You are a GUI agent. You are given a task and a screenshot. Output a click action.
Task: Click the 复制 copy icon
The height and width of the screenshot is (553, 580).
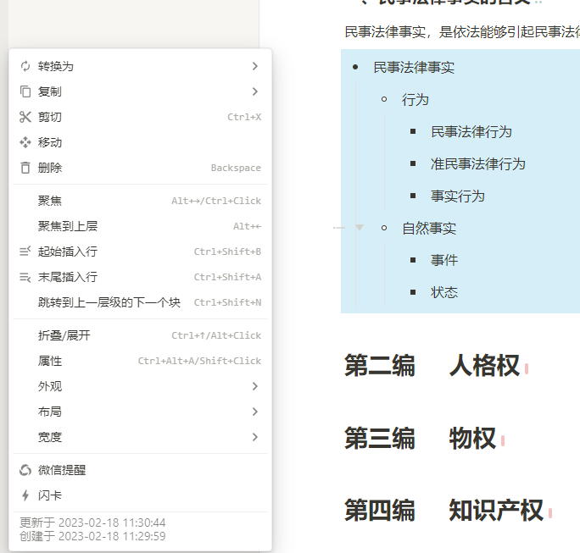25,91
